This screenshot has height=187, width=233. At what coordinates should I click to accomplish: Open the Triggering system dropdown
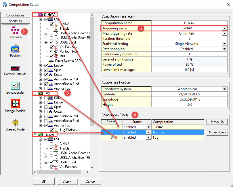pyautogui.click(x=224, y=28)
